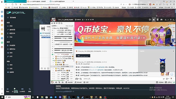Open a new browser tab with plus button
This screenshot has width=176, height=99.
(x=73, y=1)
